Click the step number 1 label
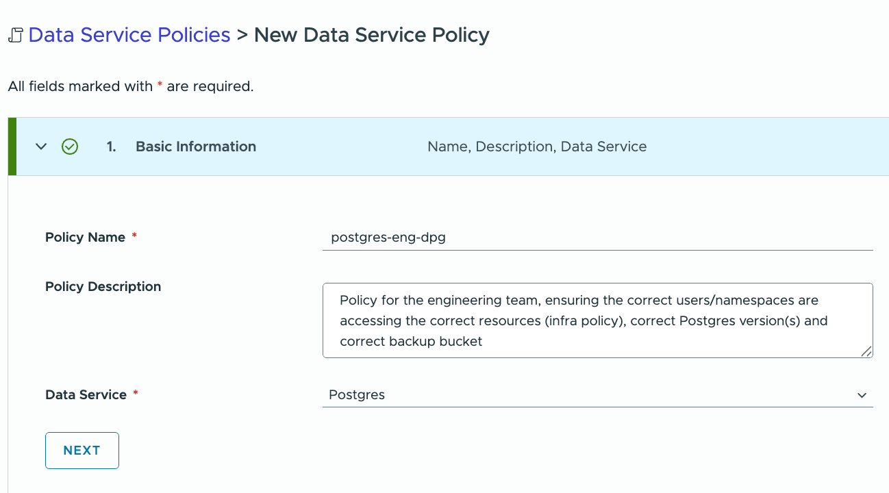Viewport: 889px width, 493px height. [x=111, y=147]
